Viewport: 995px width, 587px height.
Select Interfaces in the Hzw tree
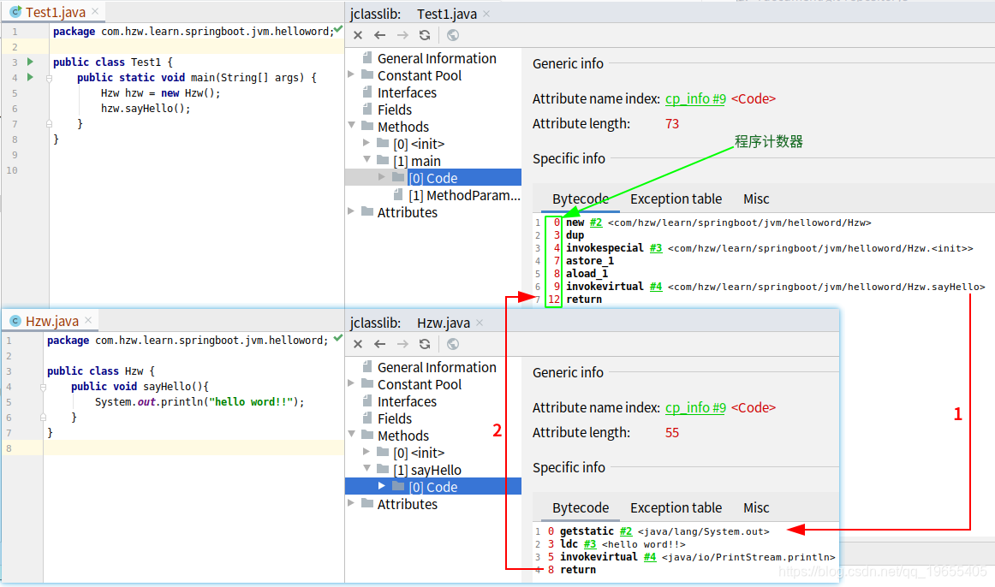pyautogui.click(x=407, y=401)
